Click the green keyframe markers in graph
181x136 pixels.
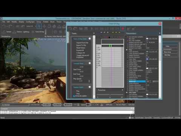click(110, 46)
